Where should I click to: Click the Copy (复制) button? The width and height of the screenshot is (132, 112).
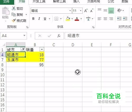(x=17, y=14)
